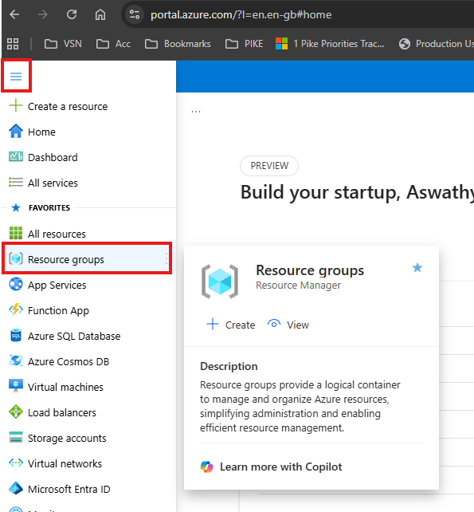Click the All resources grid icon
This screenshot has height=512, width=474.
coord(16,233)
